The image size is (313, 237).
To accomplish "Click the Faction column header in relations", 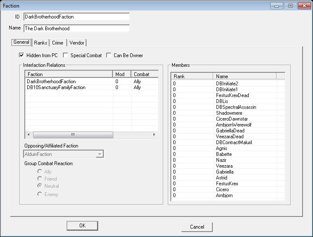I will coord(69,74).
